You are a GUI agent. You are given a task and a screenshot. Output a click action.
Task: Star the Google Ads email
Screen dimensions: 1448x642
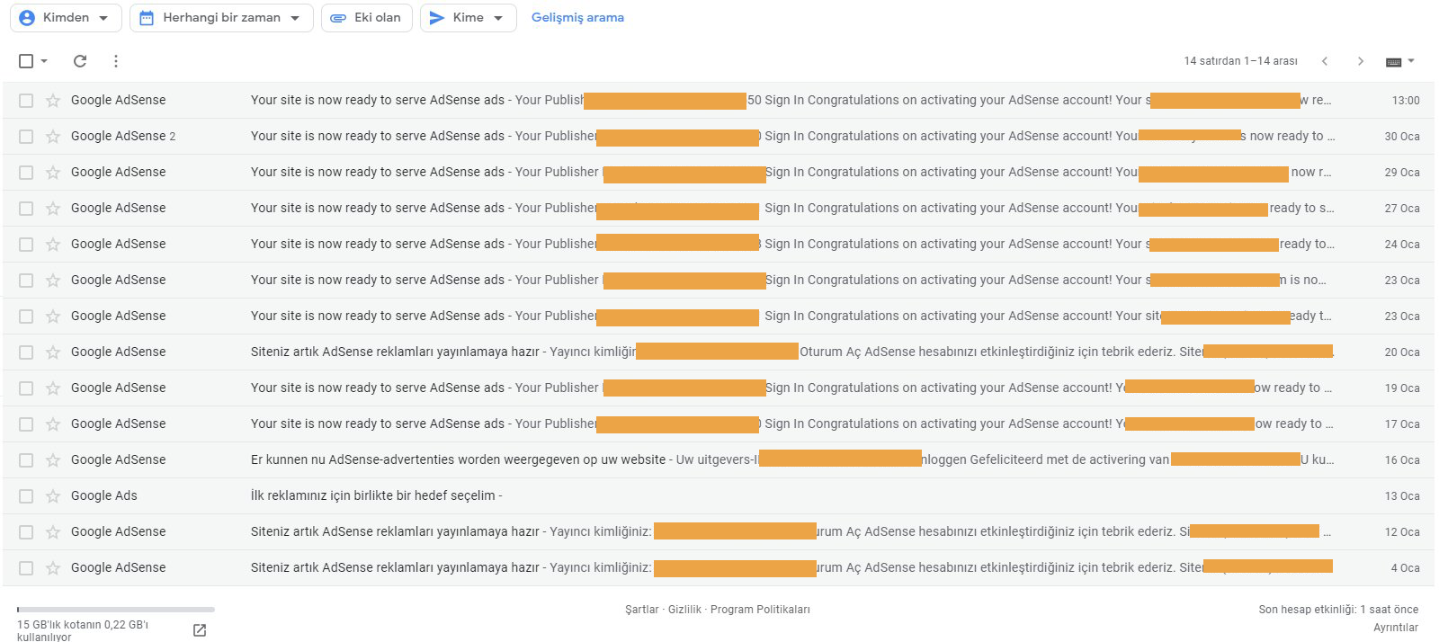point(53,496)
